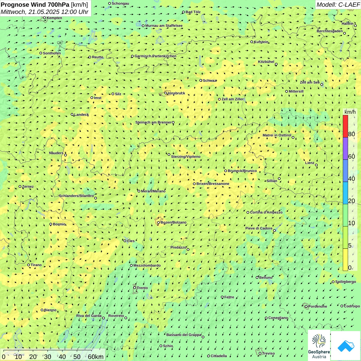Click the 'Modell: C-LAEF' label
Screen dimensions: 361x361
click(x=338, y=5)
